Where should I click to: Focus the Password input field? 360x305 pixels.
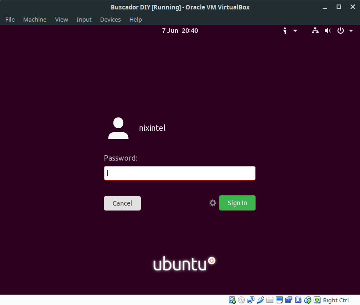coord(180,173)
